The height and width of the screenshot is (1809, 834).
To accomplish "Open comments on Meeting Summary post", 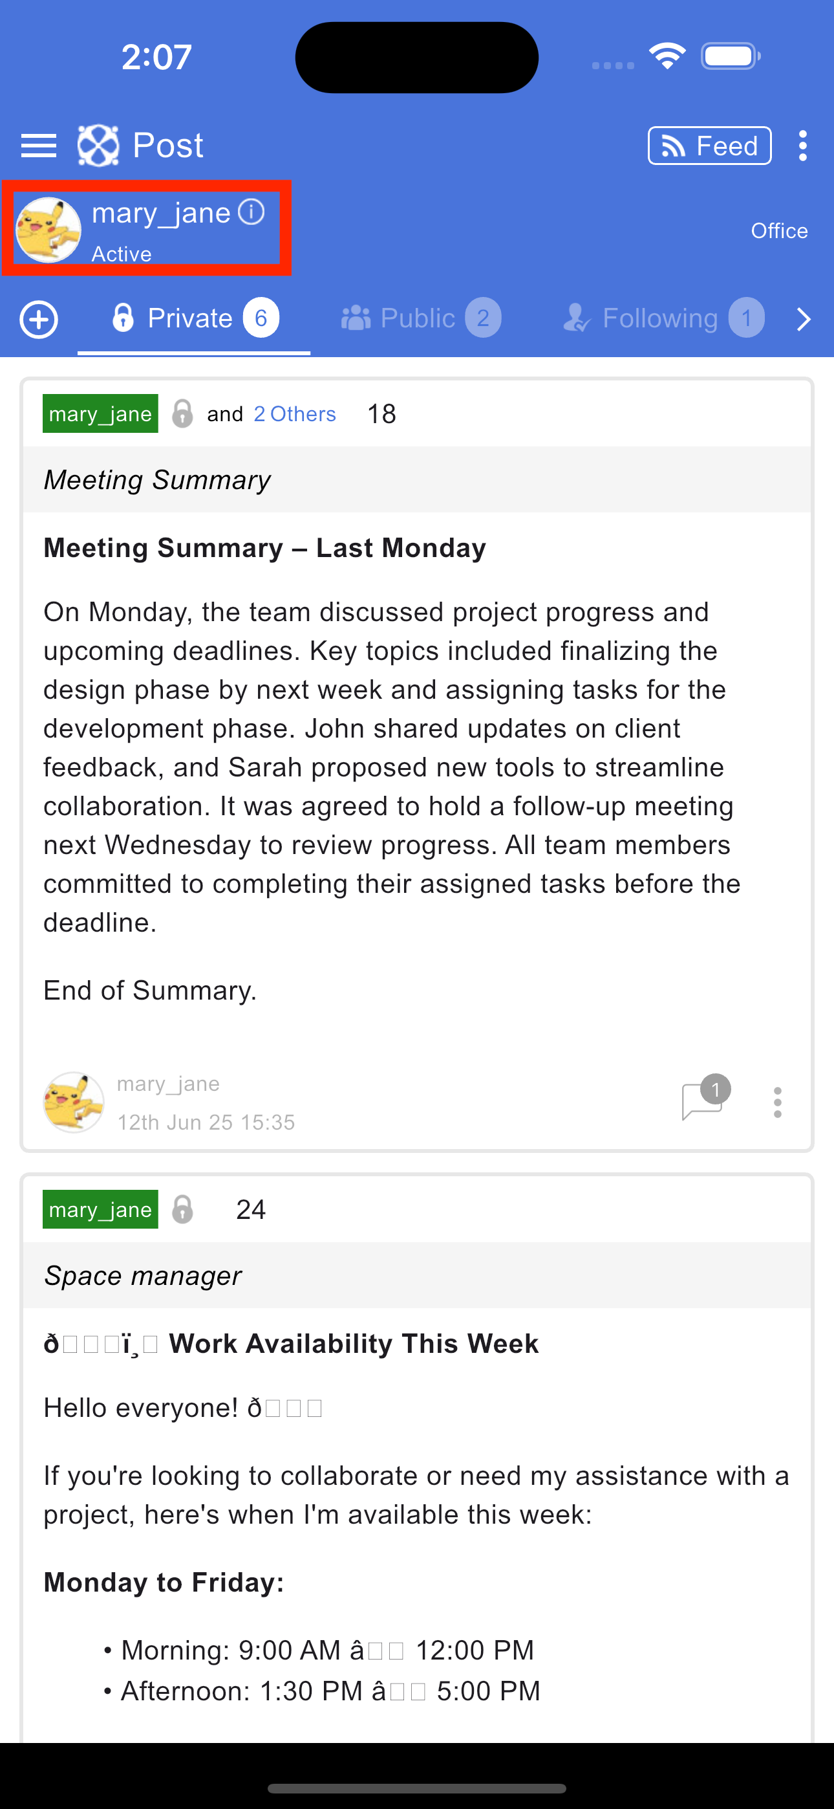I will point(705,1097).
